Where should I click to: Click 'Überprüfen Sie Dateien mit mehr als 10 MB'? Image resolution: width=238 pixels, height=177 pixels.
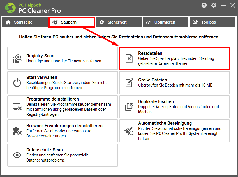coord(175,85)
